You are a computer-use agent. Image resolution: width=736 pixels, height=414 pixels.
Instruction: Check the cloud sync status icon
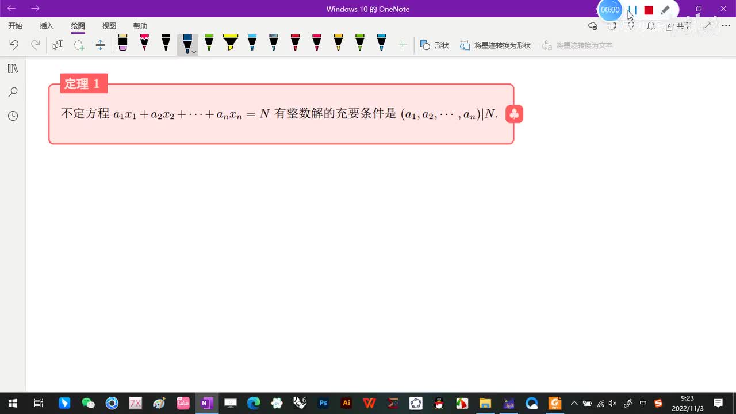593,26
